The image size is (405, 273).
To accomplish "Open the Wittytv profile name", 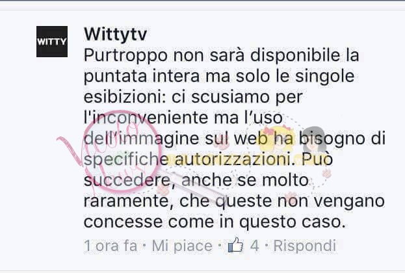I will tap(116, 34).
